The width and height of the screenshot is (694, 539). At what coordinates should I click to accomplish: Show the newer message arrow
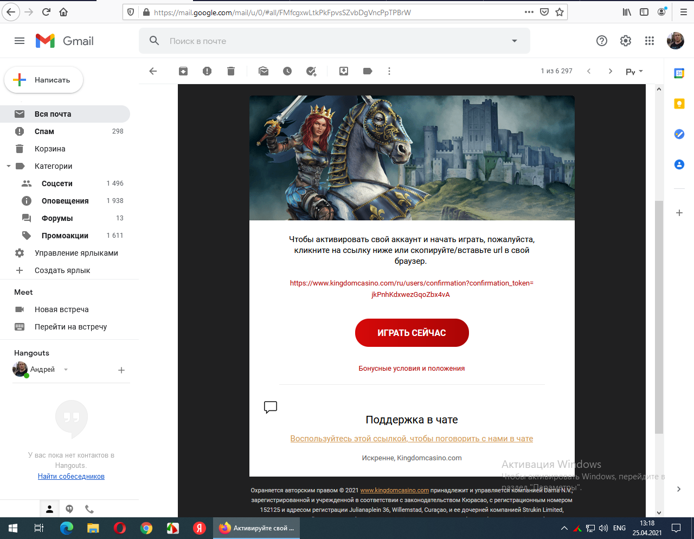pos(589,71)
